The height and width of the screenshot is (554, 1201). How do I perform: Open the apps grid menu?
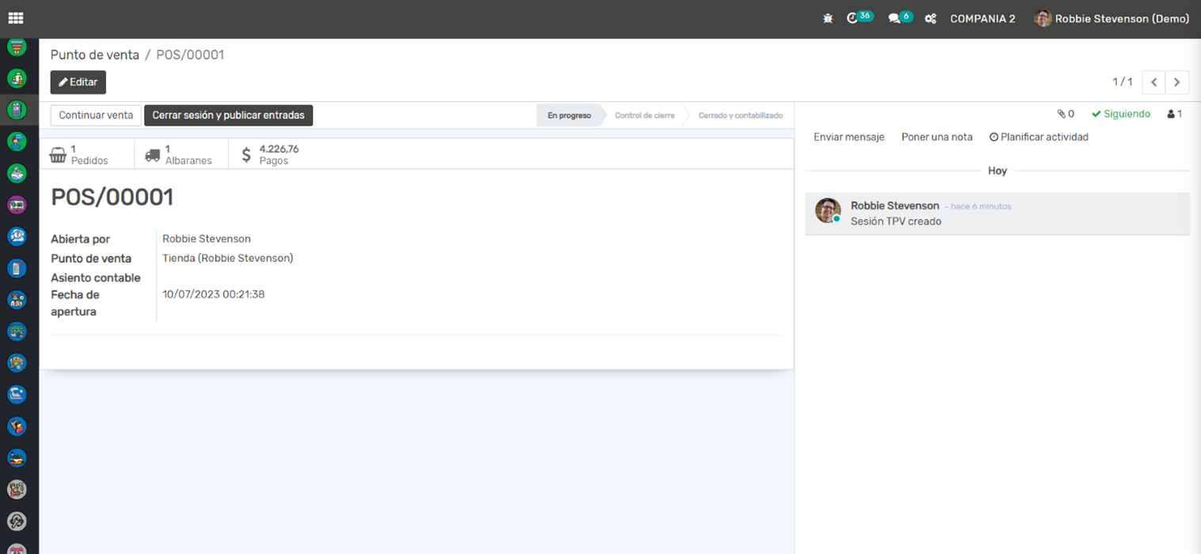(16, 18)
